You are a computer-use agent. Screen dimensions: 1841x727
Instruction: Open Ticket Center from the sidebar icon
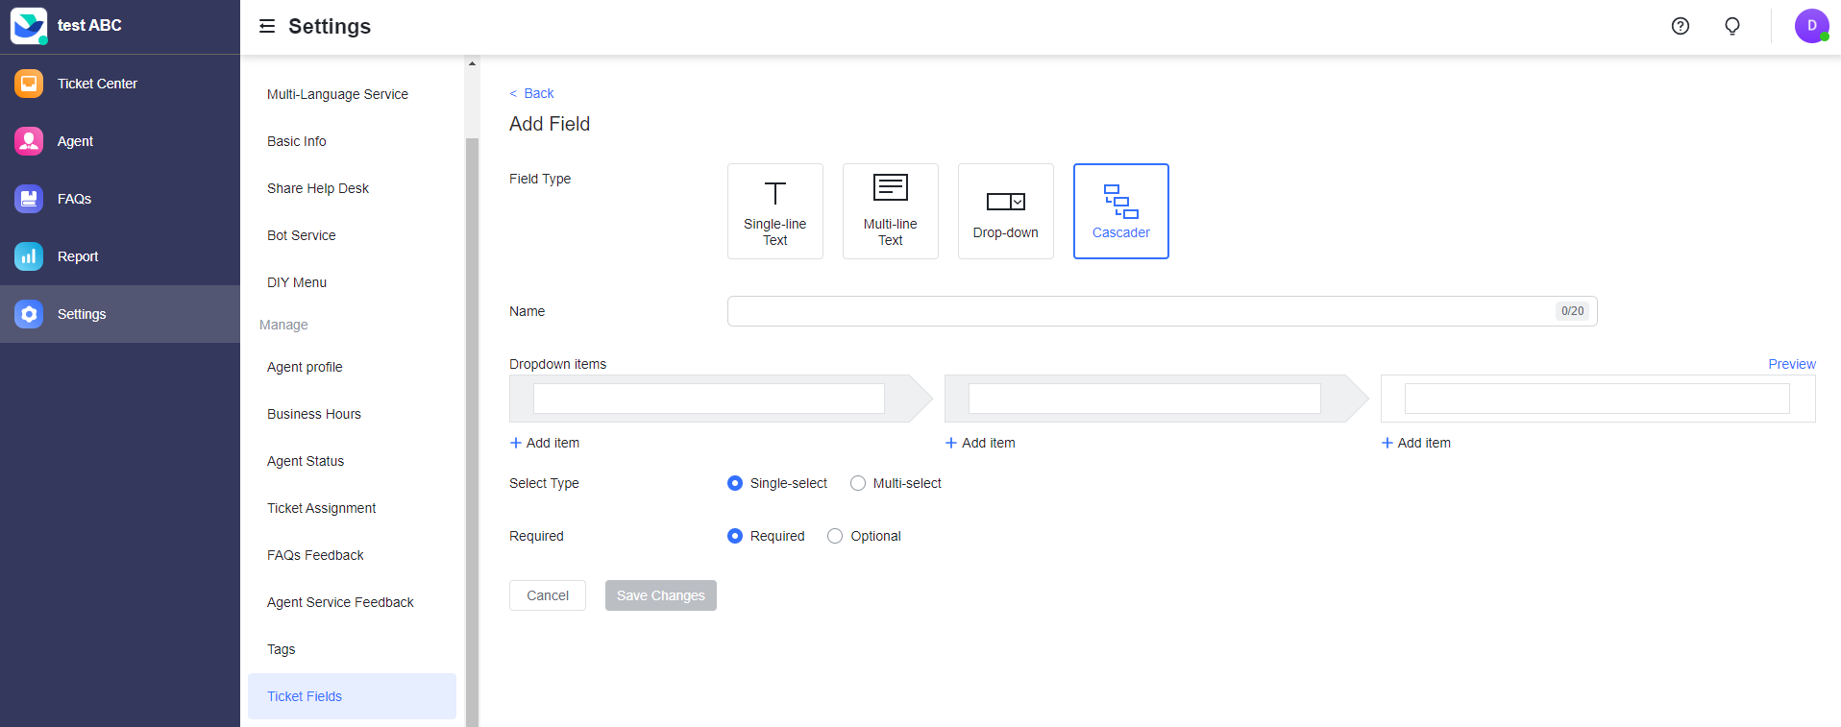(29, 84)
